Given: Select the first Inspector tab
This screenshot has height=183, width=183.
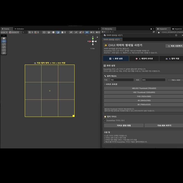Looking at the screenshot, I should [163, 29].
